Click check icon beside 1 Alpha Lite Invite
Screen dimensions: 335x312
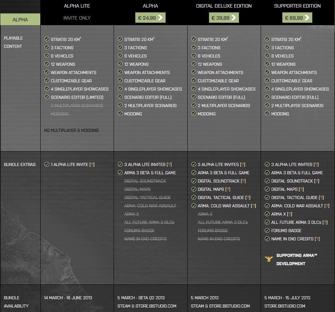click(x=47, y=164)
